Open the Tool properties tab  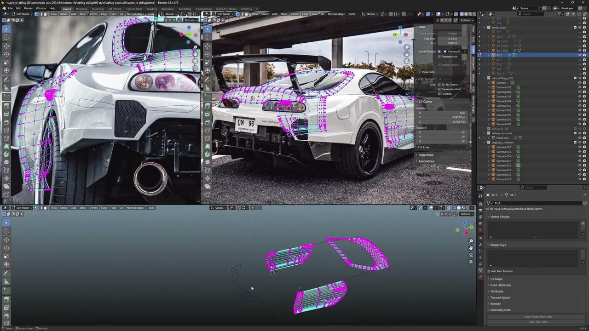click(480, 196)
